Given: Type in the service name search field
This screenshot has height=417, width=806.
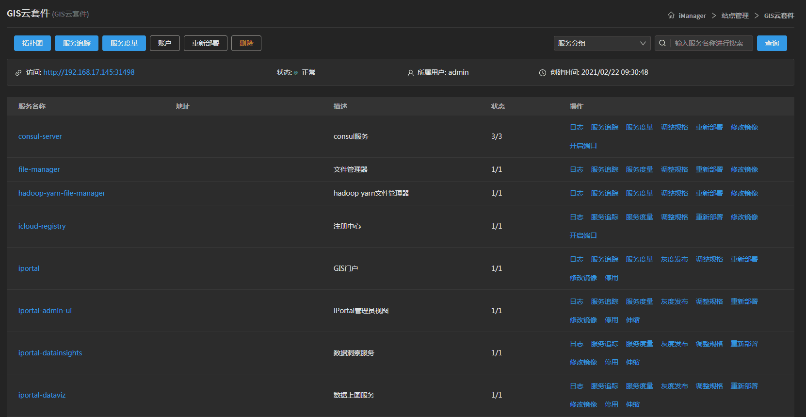Looking at the screenshot, I should point(711,43).
